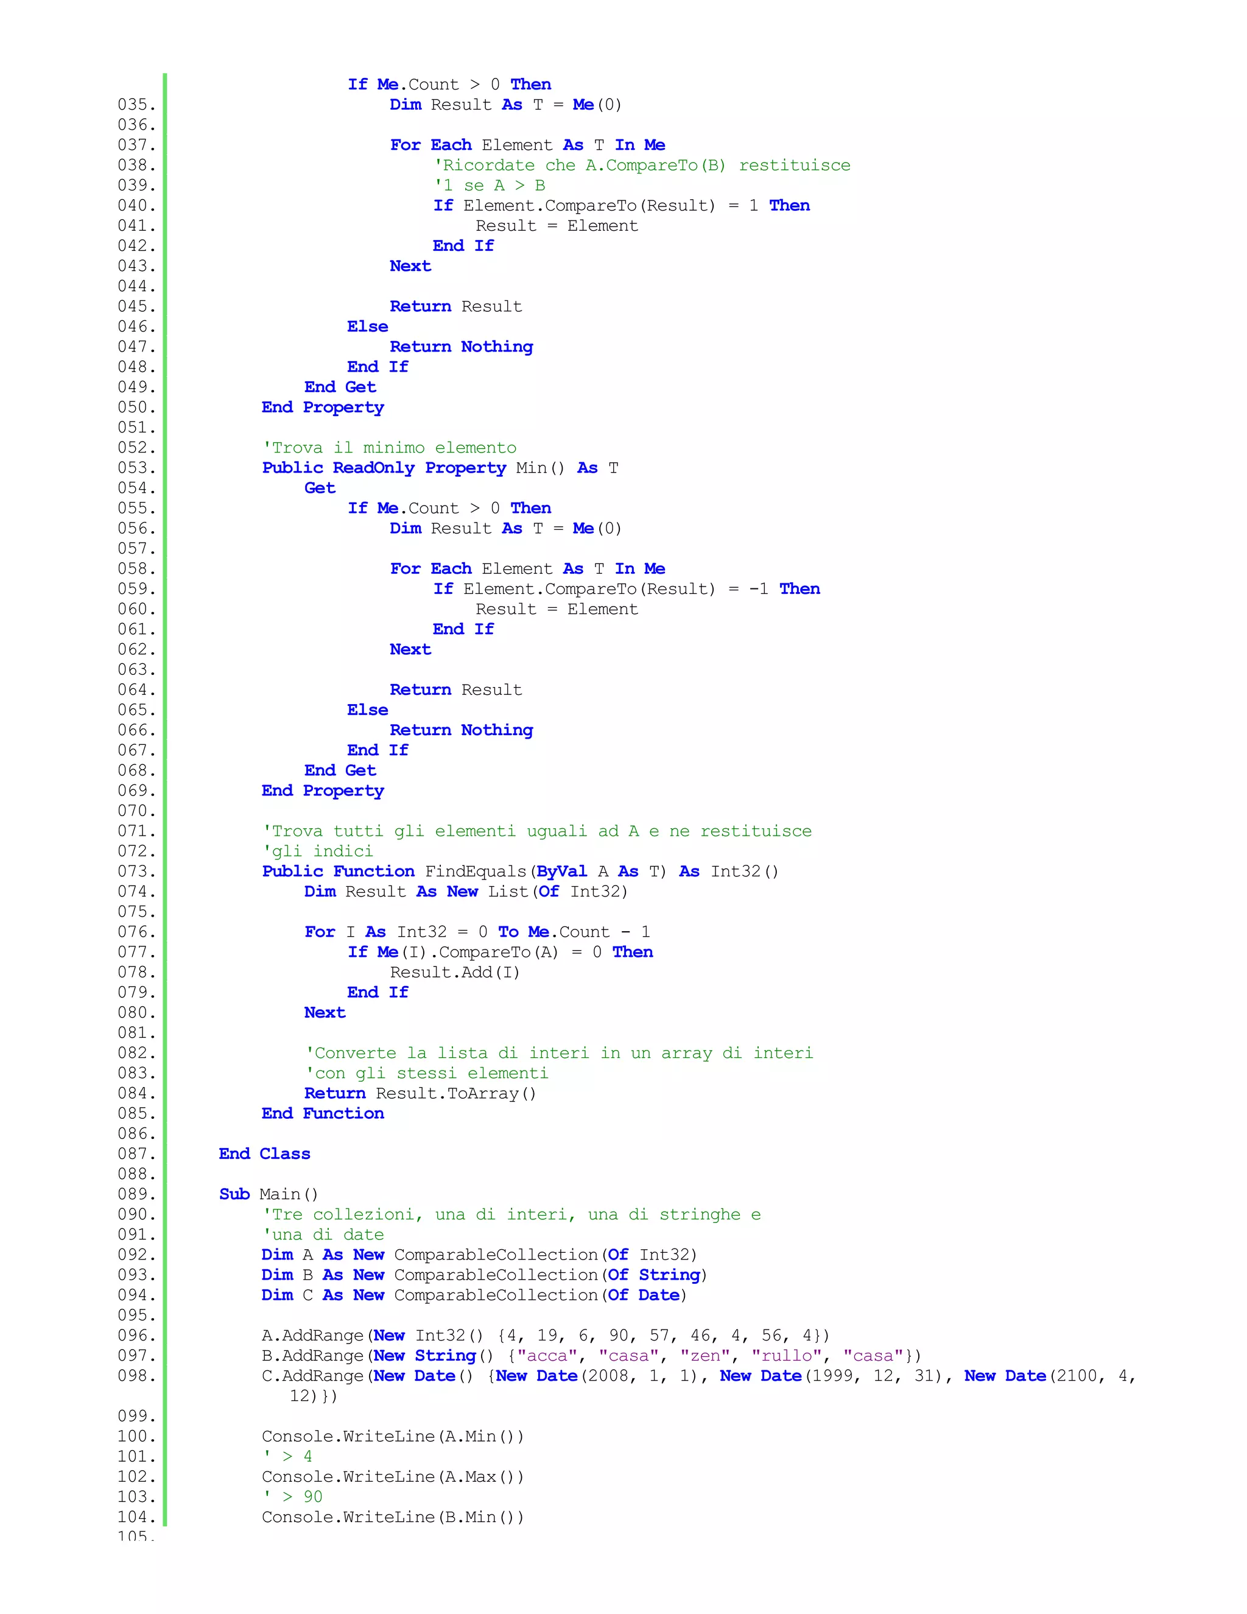Click the comment "'Trova il minimo elemento"
Image resolution: width=1247 pixels, height=1614 pixels.
click(x=389, y=448)
